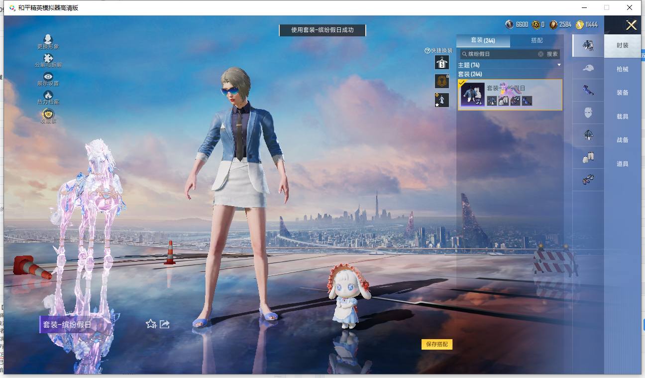Open the 载具 vehicles menu
The height and width of the screenshot is (378, 645).
click(x=623, y=117)
